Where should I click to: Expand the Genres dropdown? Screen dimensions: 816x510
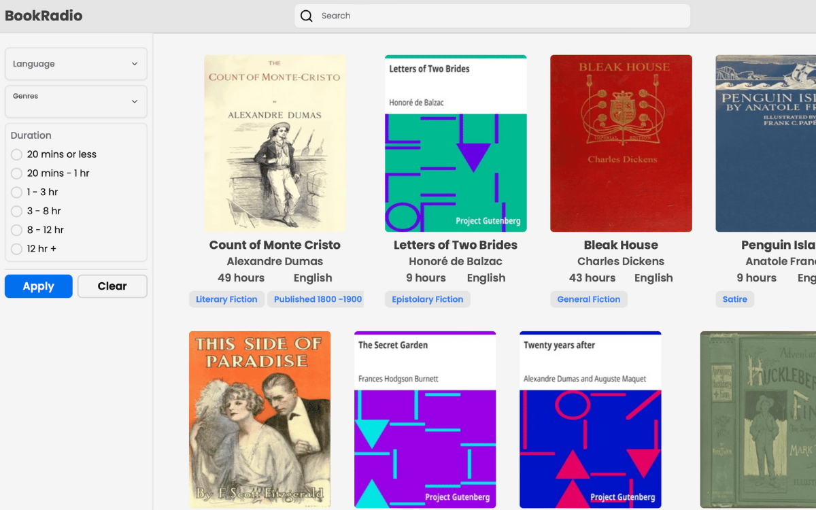(x=76, y=101)
